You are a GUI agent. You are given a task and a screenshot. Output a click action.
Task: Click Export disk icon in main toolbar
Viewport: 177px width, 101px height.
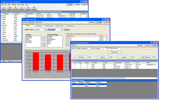pos(10,7)
